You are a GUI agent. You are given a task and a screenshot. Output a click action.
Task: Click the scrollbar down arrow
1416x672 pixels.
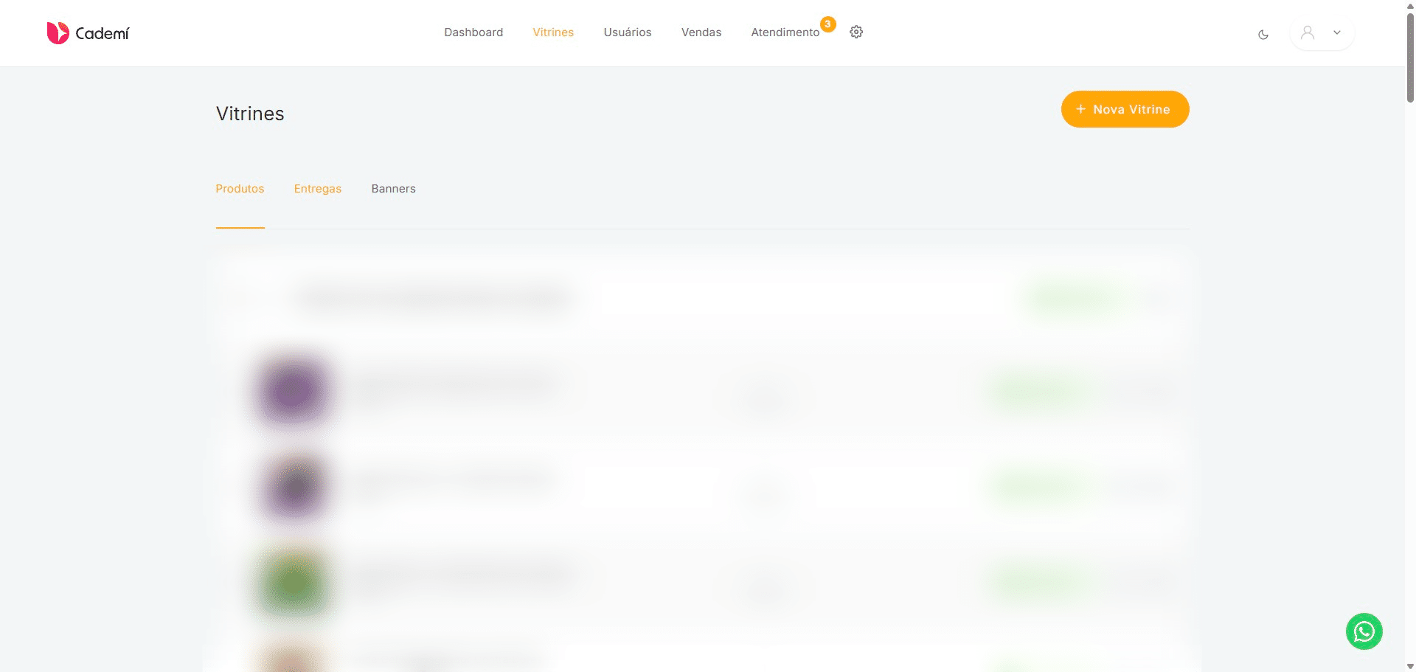click(x=1410, y=666)
